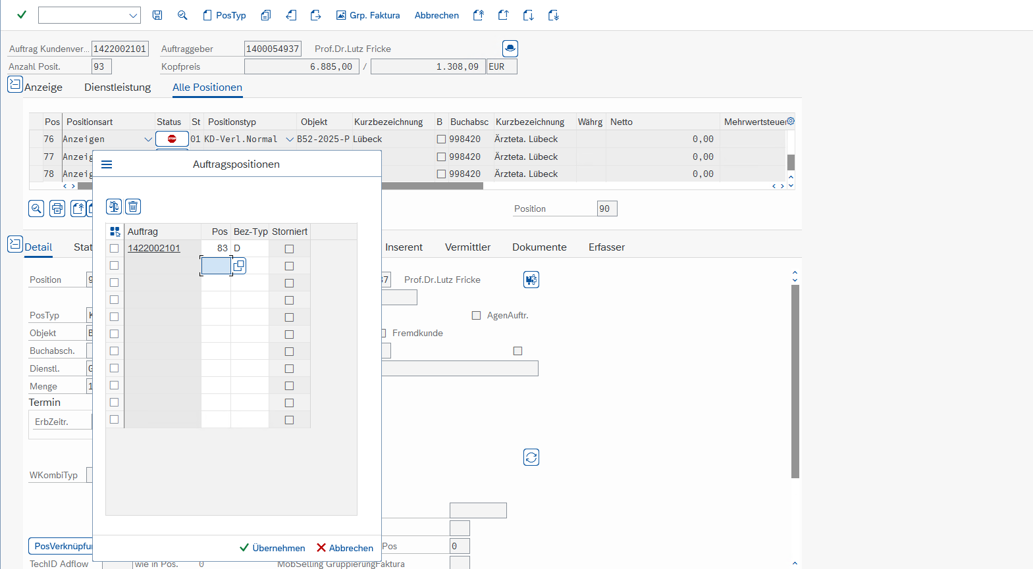Open the Dokumente tab

click(539, 247)
